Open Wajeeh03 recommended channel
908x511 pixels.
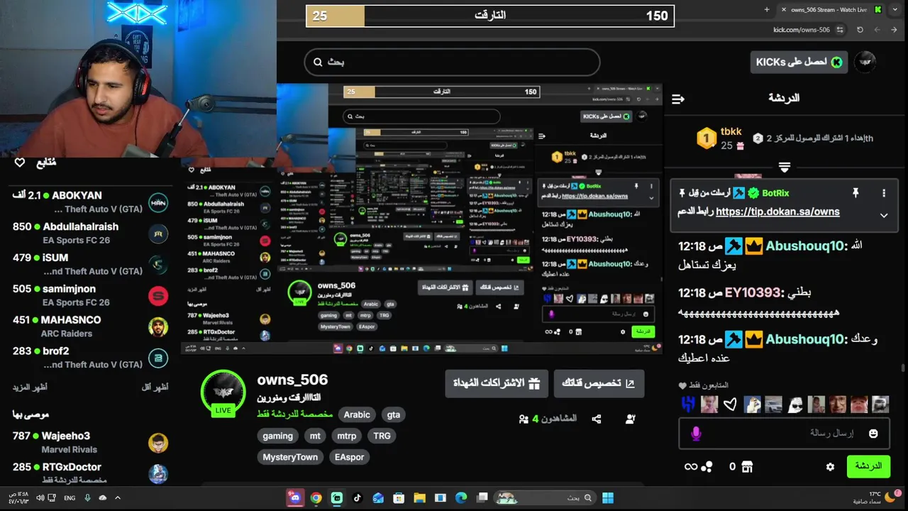[90, 442]
